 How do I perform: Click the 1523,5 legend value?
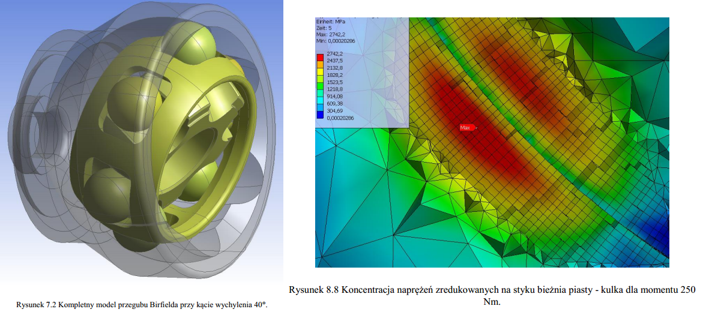pos(334,82)
